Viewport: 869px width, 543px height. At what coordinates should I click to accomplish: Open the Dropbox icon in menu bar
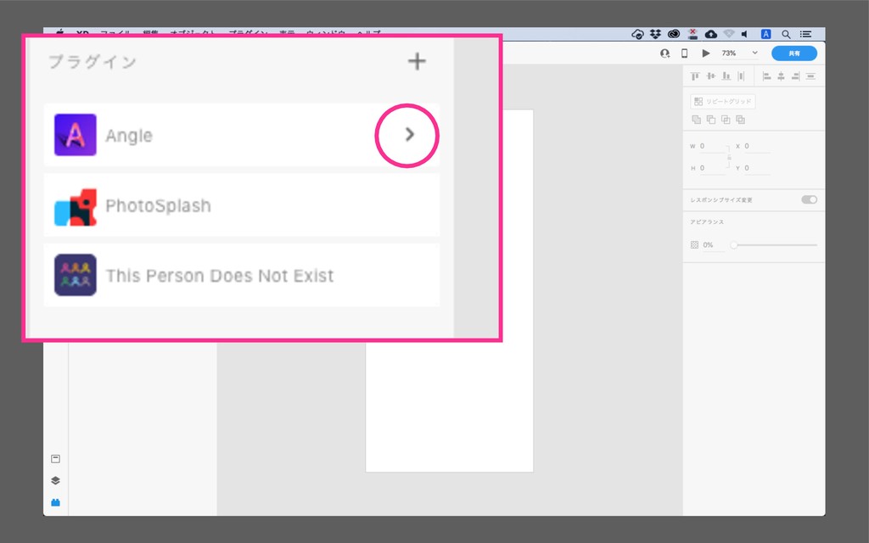656,34
